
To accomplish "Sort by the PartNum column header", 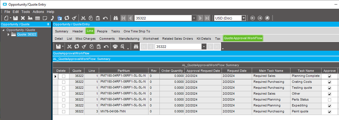I will 124,71.
